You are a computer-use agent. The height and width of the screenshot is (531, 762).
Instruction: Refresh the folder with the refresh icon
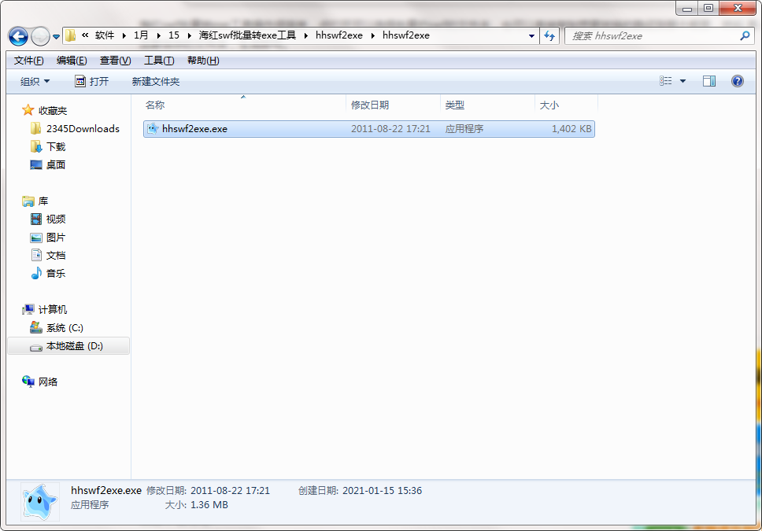point(549,36)
